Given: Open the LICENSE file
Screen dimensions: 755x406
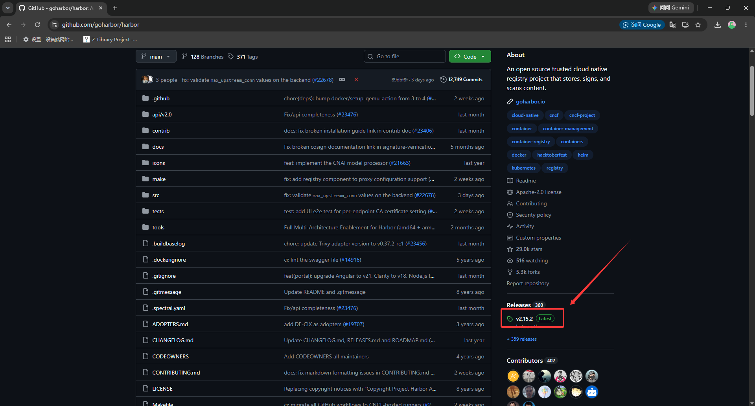Looking at the screenshot, I should 162,389.
